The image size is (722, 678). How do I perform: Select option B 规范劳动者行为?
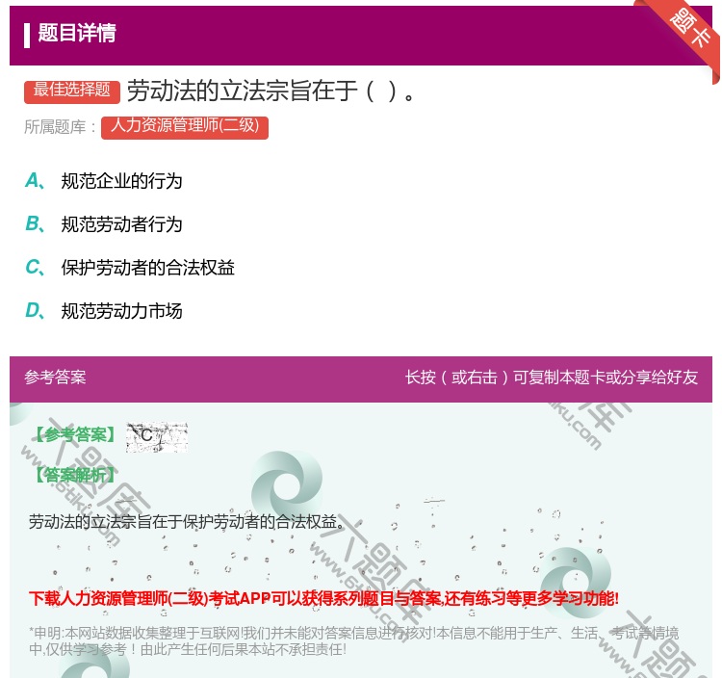click(121, 224)
